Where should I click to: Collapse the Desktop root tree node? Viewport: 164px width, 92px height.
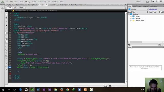129,14
